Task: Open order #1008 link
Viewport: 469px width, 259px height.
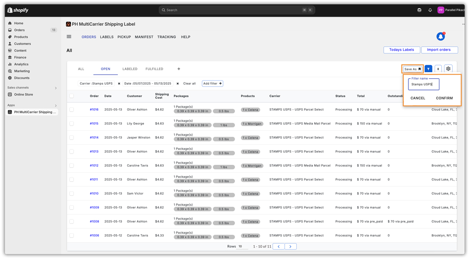Action: (94, 222)
